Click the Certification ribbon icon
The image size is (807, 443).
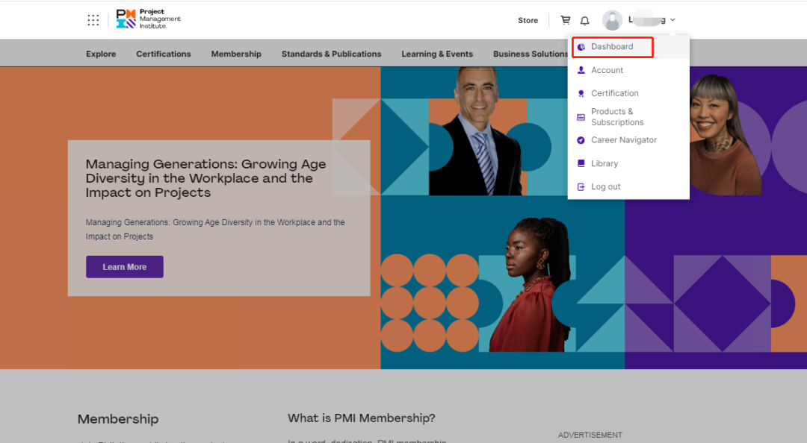click(581, 93)
